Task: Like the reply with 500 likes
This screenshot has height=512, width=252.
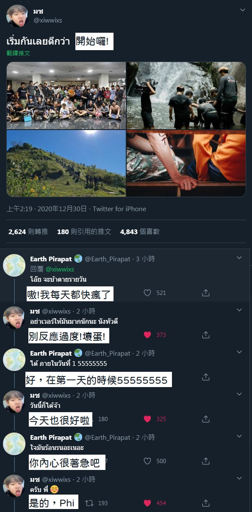Action: click(x=147, y=461)
